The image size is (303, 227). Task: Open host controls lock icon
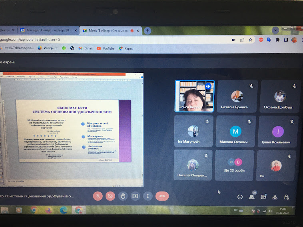tap(287, 197)
